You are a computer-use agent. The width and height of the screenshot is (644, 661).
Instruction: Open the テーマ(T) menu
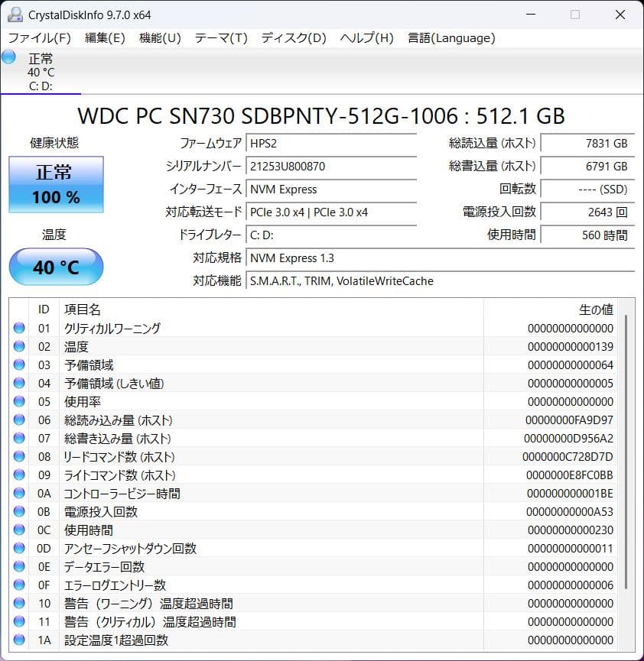(x=221, y=38)
